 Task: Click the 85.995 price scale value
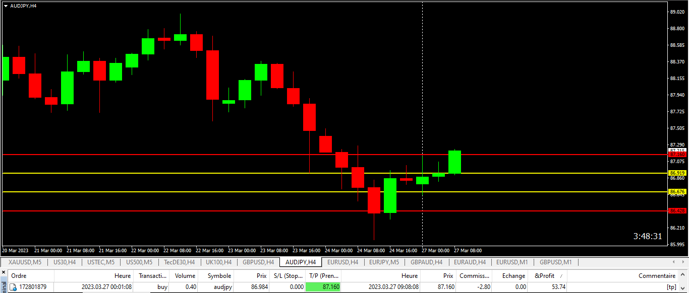point(677,245)
